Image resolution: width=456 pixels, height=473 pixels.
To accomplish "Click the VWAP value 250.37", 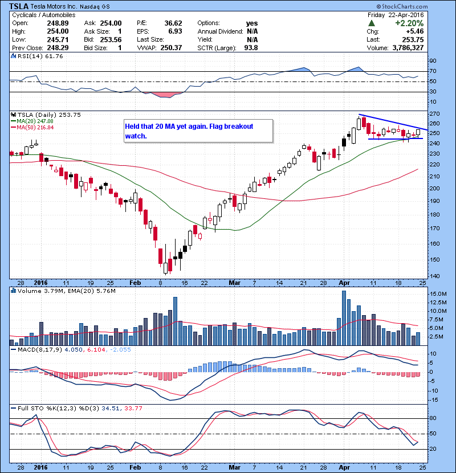I will [x=171, y=48].
